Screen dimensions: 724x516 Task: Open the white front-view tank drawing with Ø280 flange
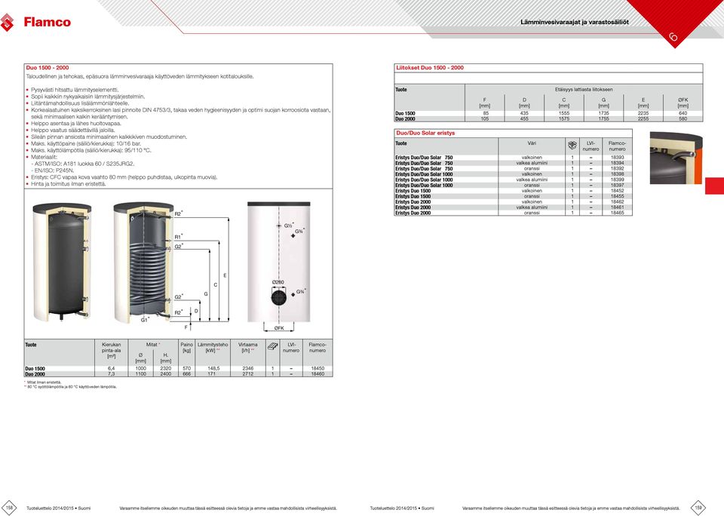[x=279, y=262]
